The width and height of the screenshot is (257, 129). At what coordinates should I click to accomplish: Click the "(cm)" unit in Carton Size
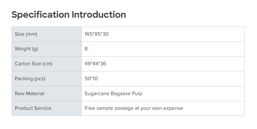(x=48, y=64)
